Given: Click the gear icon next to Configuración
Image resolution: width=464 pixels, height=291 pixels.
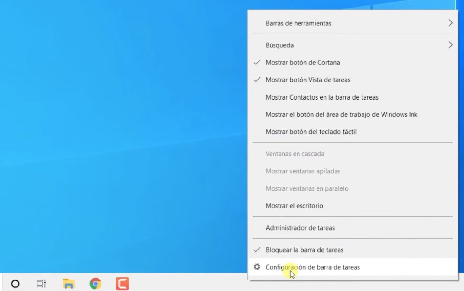Looking at the screenshot, I should point(257,267).
